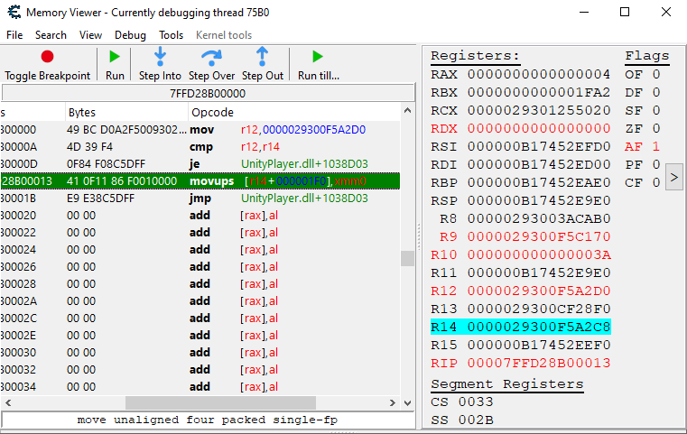Viewport: 687px width, 434px height.
Task: Maximize the Memory Viewer window
Action: pos(625,12)
